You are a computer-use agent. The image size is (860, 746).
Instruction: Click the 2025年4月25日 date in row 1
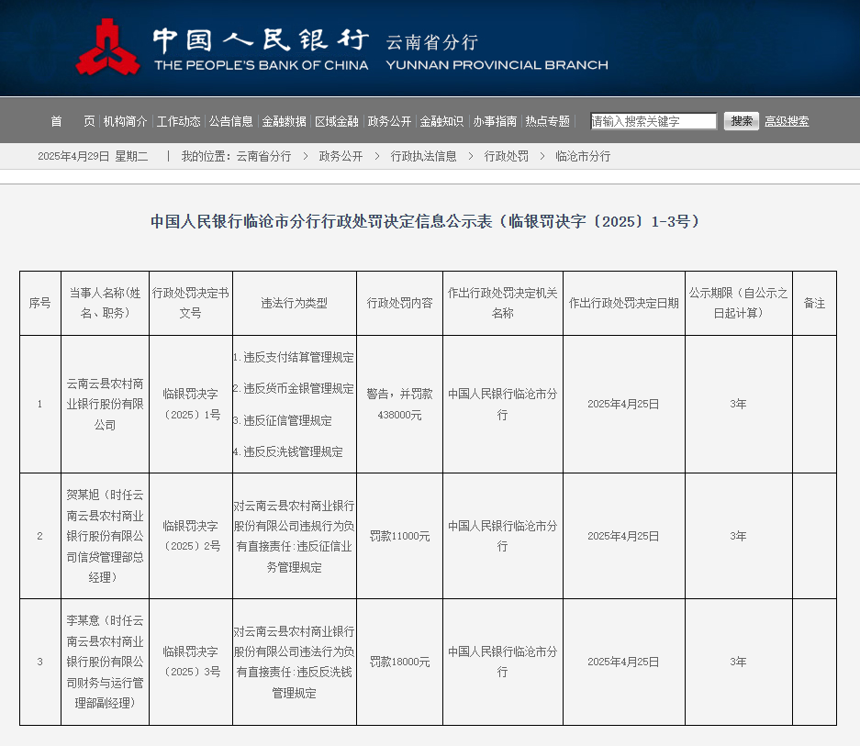click(623, 405)
